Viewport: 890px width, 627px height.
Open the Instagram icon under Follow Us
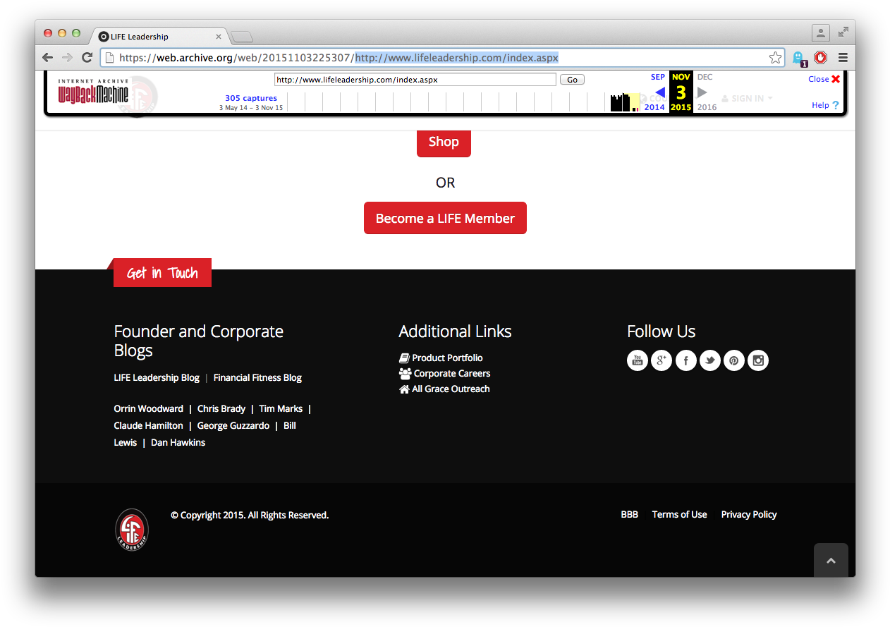pyautogui.click(x=757, y=360)
